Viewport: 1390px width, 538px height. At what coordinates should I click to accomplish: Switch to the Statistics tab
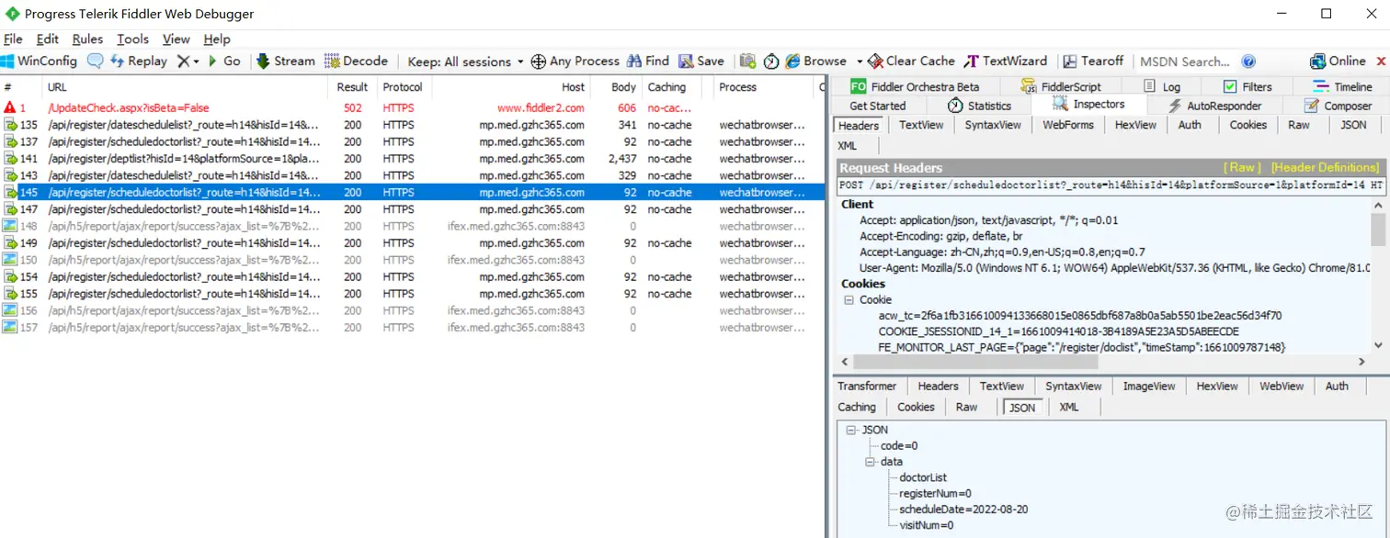click(x=979, y=106)
